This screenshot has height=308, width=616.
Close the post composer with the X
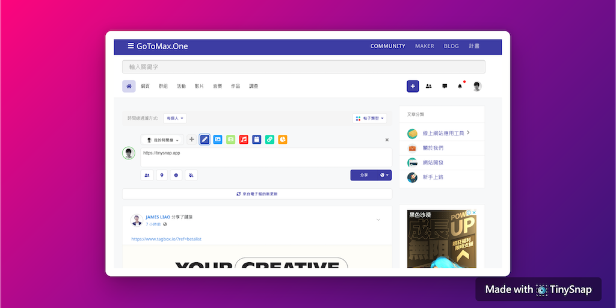tap(387, 140)
